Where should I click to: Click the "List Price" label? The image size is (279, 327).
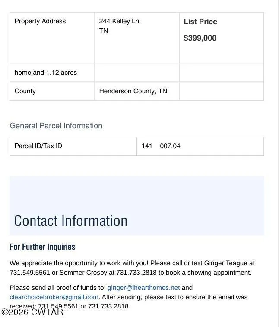(x=200, y=22)
